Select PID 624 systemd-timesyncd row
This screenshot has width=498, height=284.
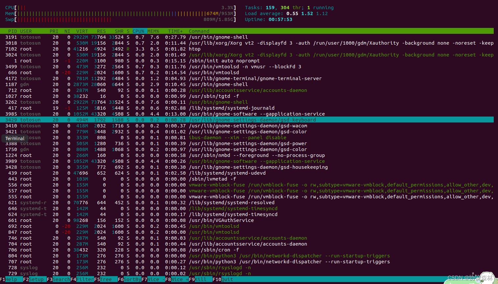tap(247, 214)
